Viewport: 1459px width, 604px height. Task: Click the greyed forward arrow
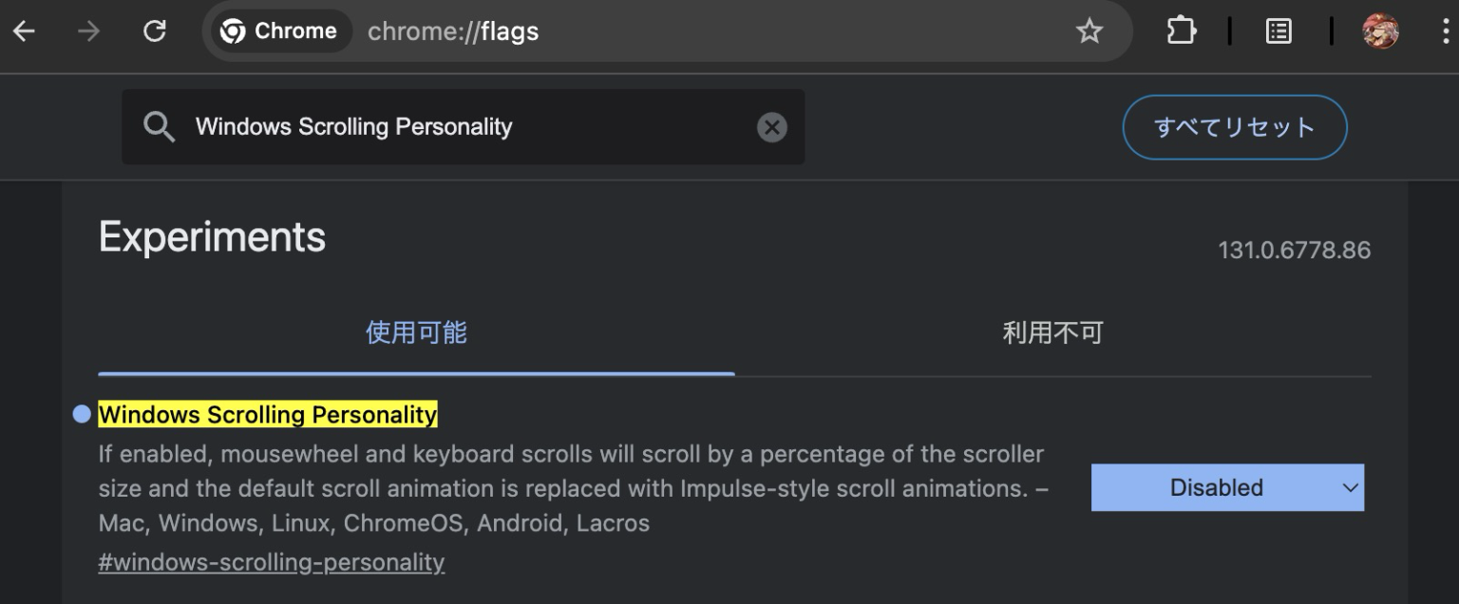pos(88,31)
